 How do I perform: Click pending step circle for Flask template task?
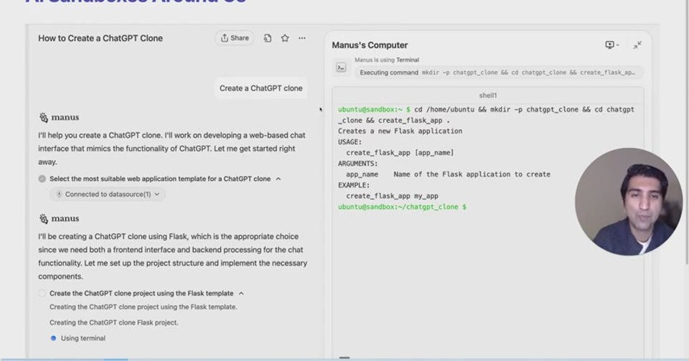[42, 294]
